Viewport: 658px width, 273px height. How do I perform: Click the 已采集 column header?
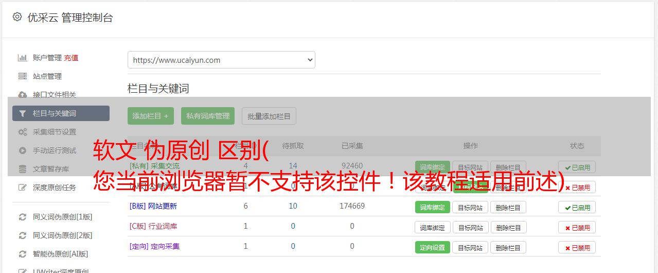pos(352,146)
